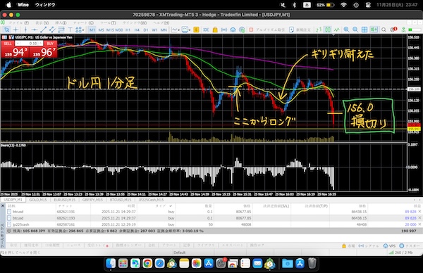
Task: Activate the crosshair tool
Action: point(16,30)
